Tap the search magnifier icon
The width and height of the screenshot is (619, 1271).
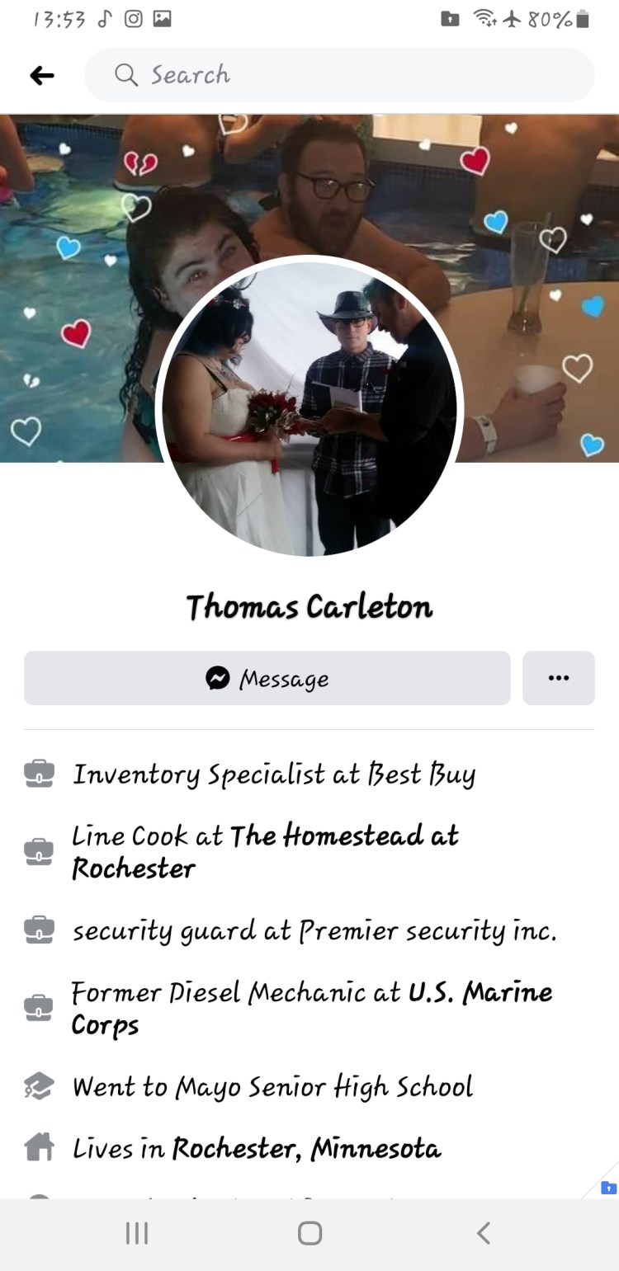(x=126, y=75)
